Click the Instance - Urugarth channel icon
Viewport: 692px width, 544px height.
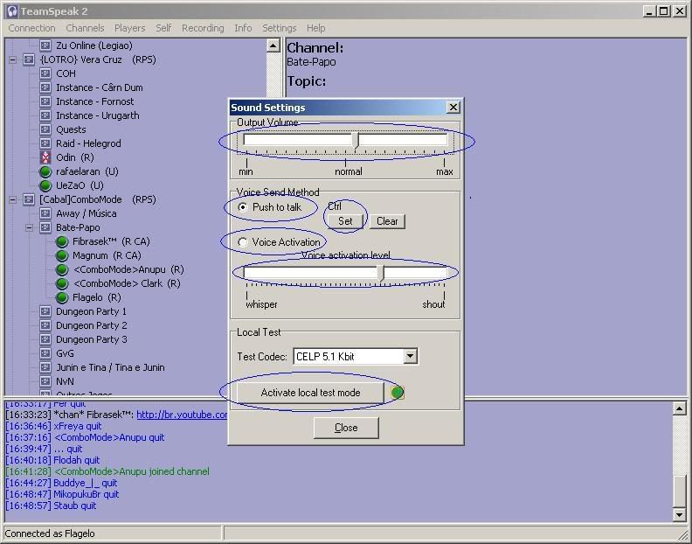(45, 115)
